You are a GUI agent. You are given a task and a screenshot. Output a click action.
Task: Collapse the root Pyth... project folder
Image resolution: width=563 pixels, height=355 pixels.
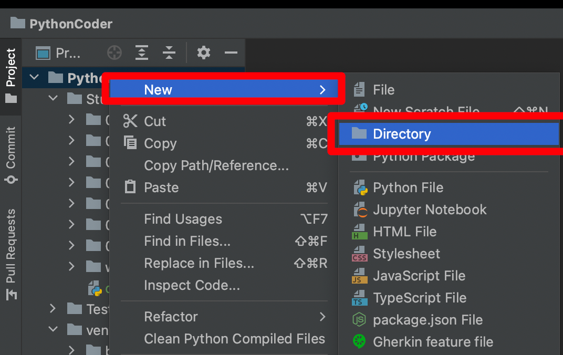[34, 77]
